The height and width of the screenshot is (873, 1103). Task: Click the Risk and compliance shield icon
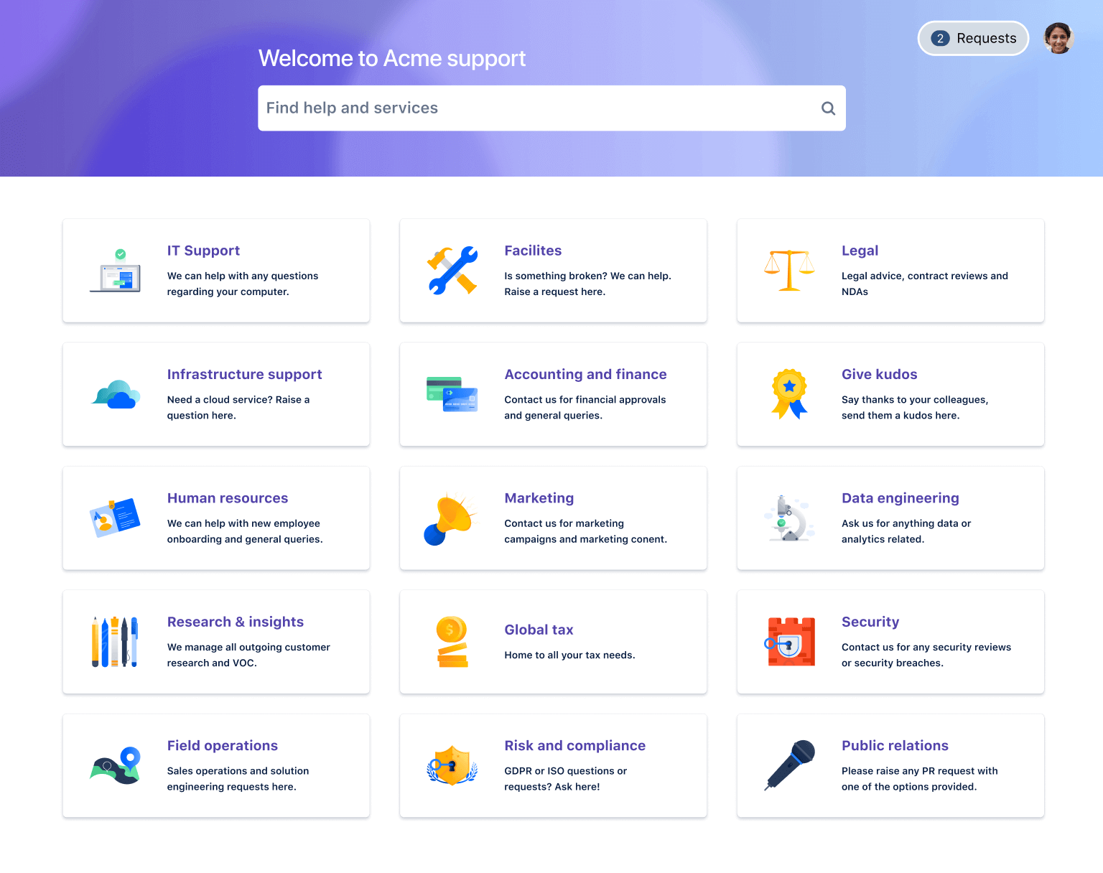[452, 765]
